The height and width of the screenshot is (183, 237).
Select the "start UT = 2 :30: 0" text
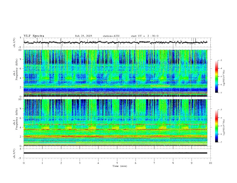tap(145, 36)
